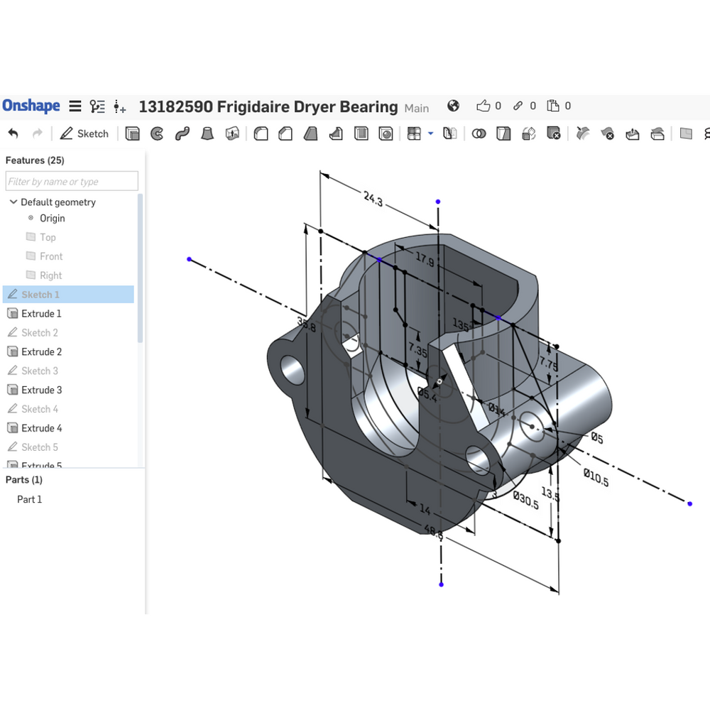Select Sketch 3 feature
The image size is (710, 710).
pyautogui.click(x=39, y=371)
